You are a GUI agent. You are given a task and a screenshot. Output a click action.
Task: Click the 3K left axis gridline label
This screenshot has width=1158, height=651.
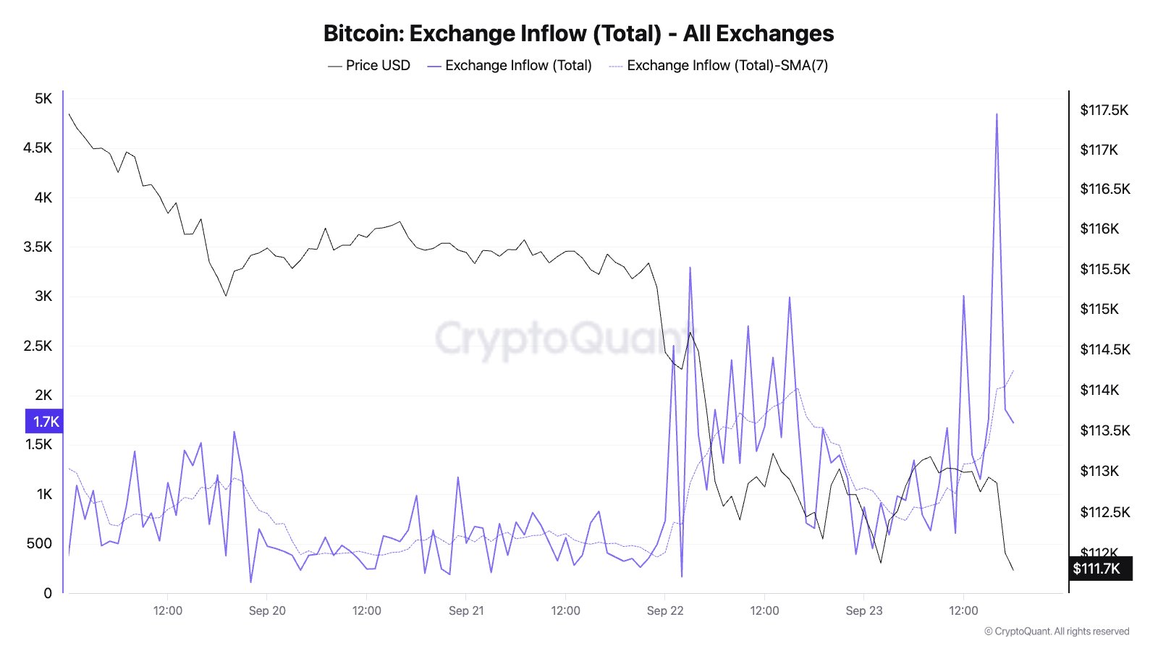[43, 296]
